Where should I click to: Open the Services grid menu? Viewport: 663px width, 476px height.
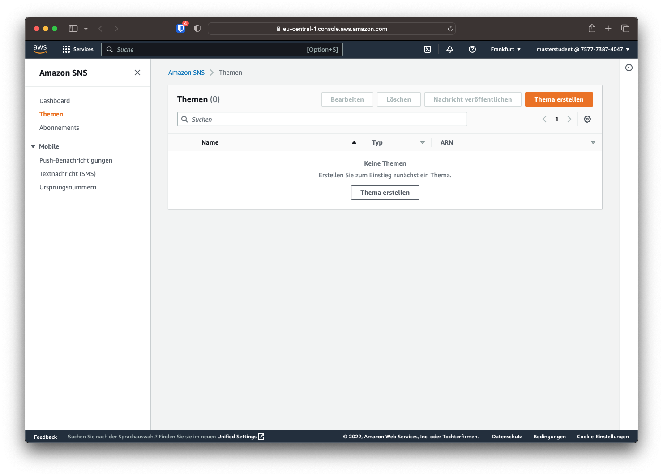coord(78,49)
